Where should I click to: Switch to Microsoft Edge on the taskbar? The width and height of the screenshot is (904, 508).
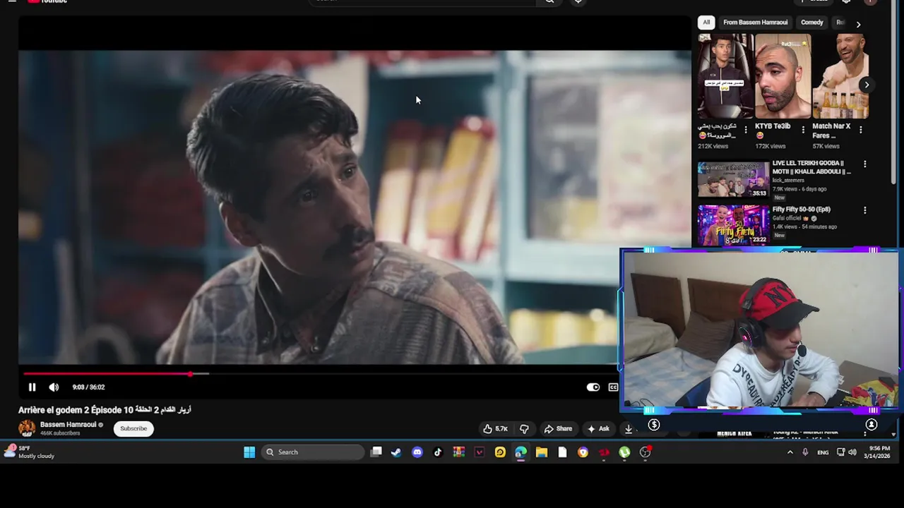[521, 452]
